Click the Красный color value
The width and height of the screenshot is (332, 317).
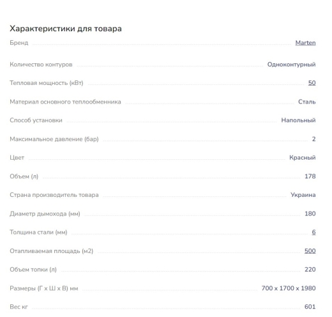click(302, 158)
